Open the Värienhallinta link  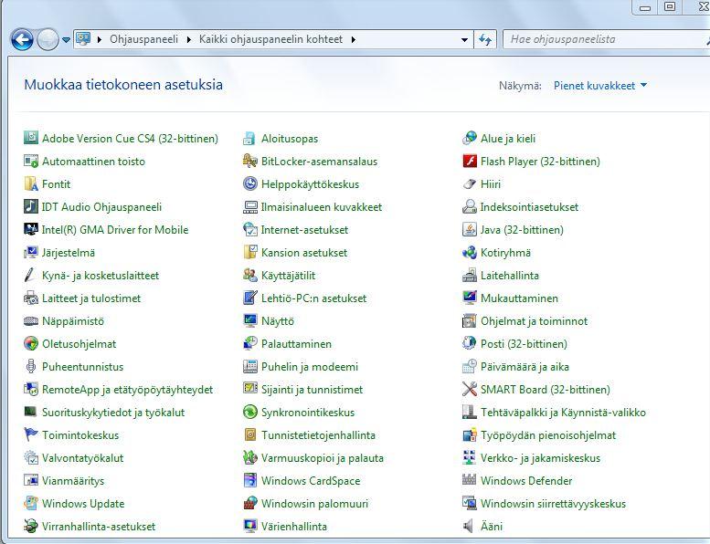[294, 526]
